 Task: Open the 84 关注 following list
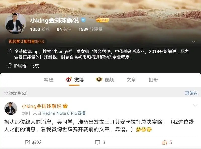[64, 29]
